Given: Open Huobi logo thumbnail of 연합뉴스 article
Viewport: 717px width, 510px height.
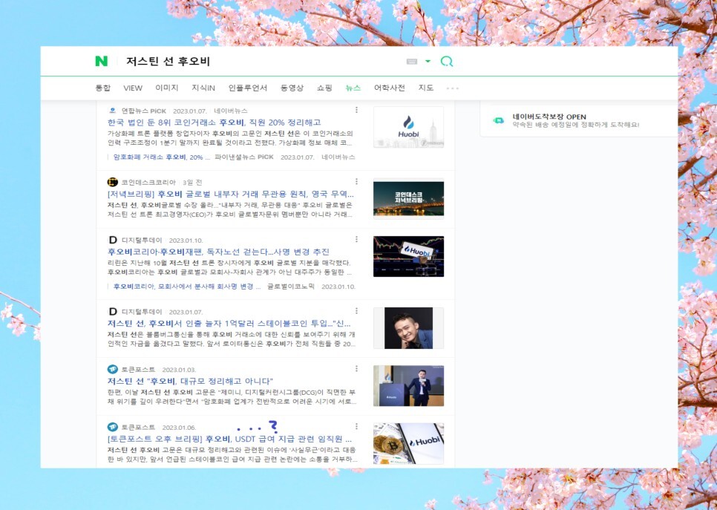Looking at the screenshot, I should [x=408, y=127].
